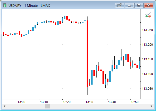Click the 113.150 price label
The image size is (156, 111).
pyautogui.click(x=147, y=59)
